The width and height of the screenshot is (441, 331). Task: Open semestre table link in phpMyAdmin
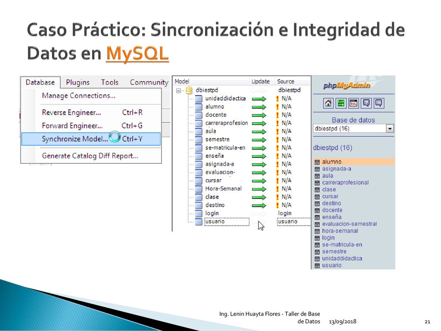click(334, 252)
